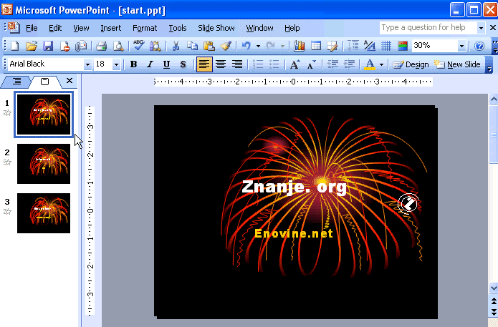Increase the indent level
Viewport: 498px width, 327px height.
coord(349,64)
